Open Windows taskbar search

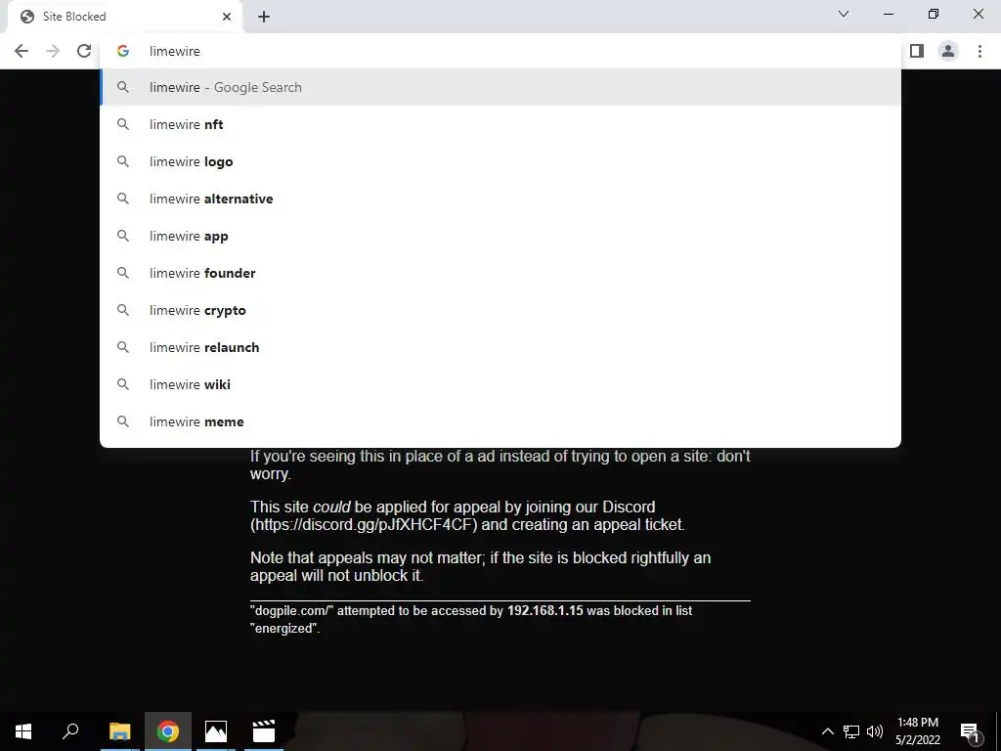[70, 731]
